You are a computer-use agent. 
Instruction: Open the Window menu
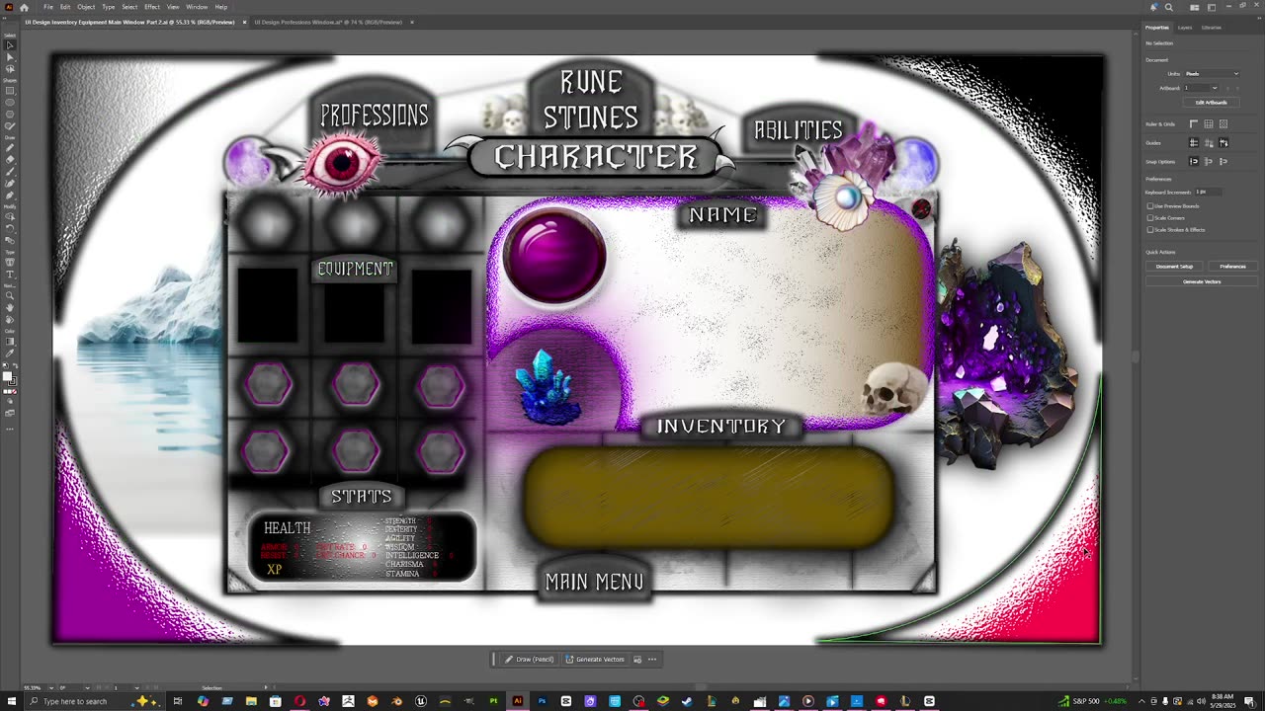[197, 7]
